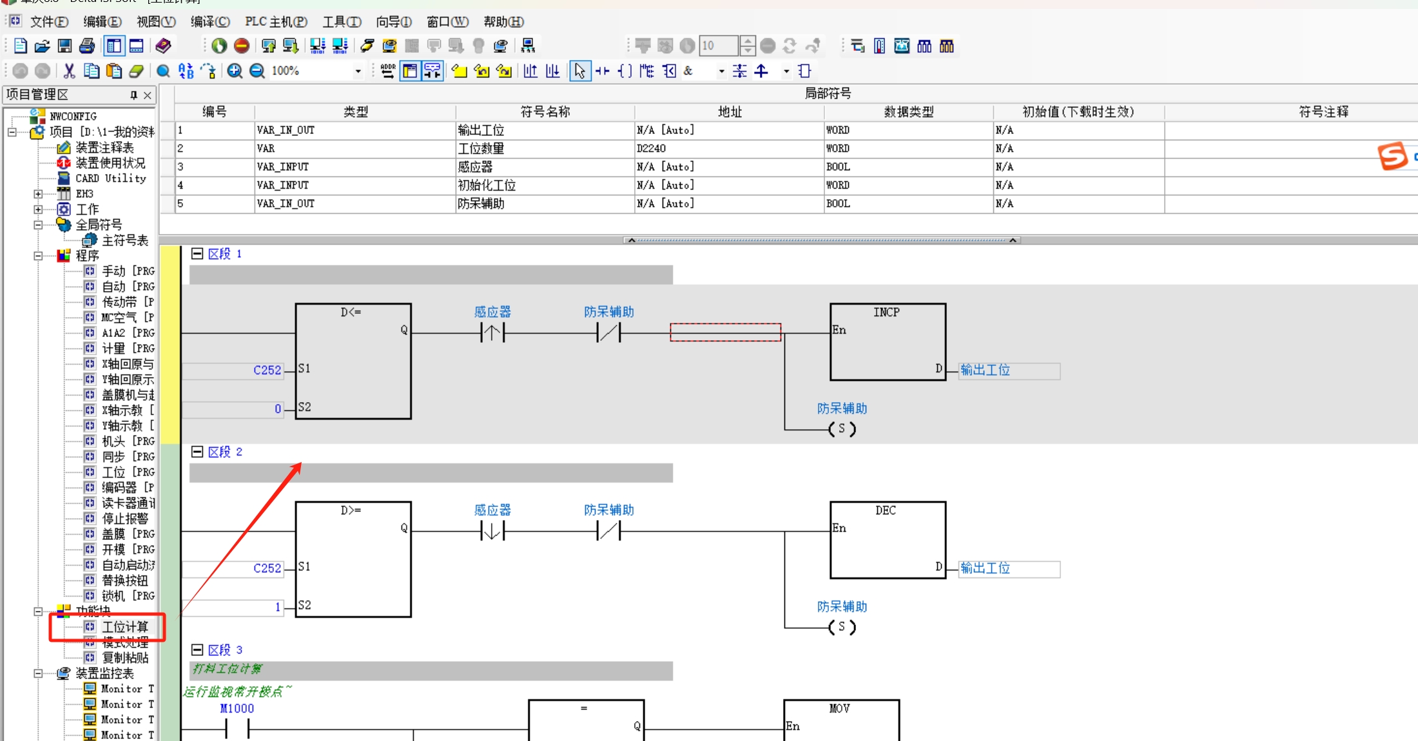1418x741 pixels.
Task: Collapse the 程序 tree node
Action: click(38, 256)
